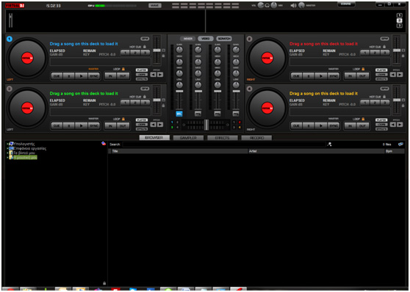Expand the Υπολογιστής folder node
The image size is (410, 292).
tap(7, 144)
